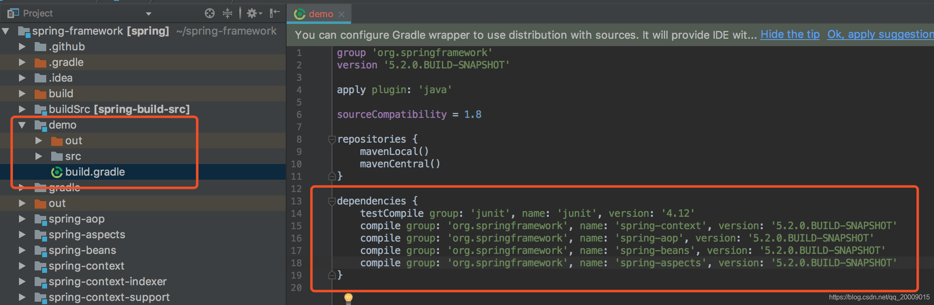Click the 'spring-context' name on line 15

pos(661,225)
